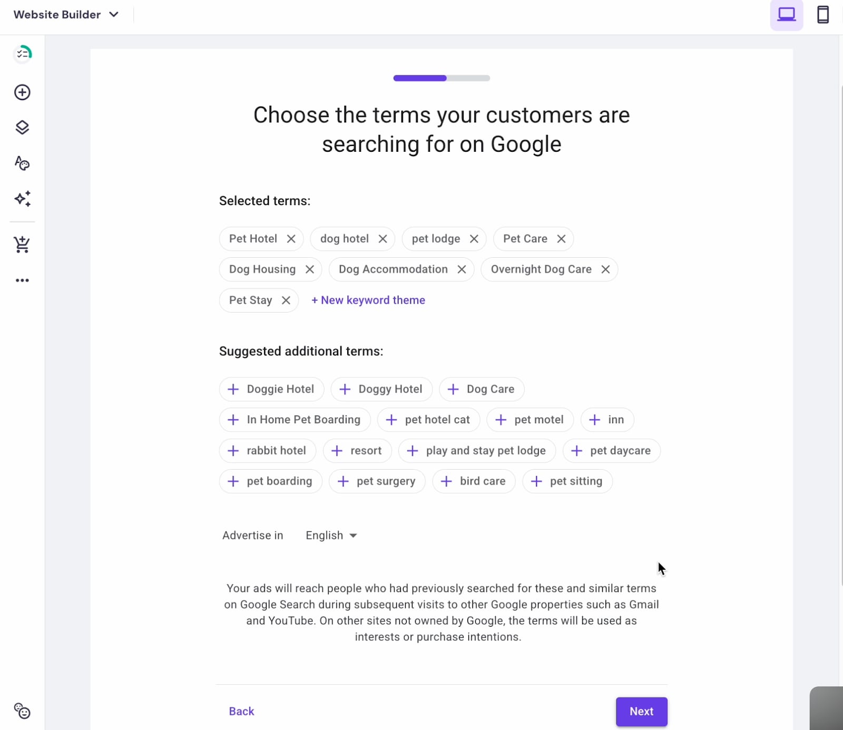Open the layers panel icon
The height and width of the screenshot is (730, 843).
pos(22,128)
